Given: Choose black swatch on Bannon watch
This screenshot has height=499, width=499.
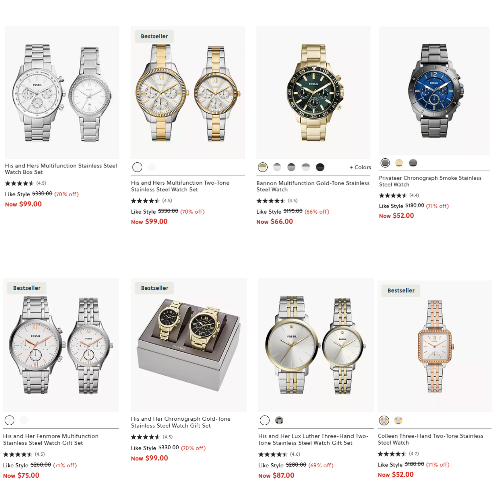Looking at the screenshot, I should [320, 167].
